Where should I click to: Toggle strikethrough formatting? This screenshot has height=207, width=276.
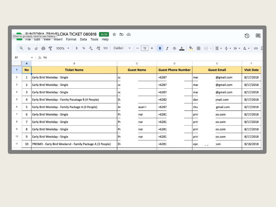[x=174, y=48]
